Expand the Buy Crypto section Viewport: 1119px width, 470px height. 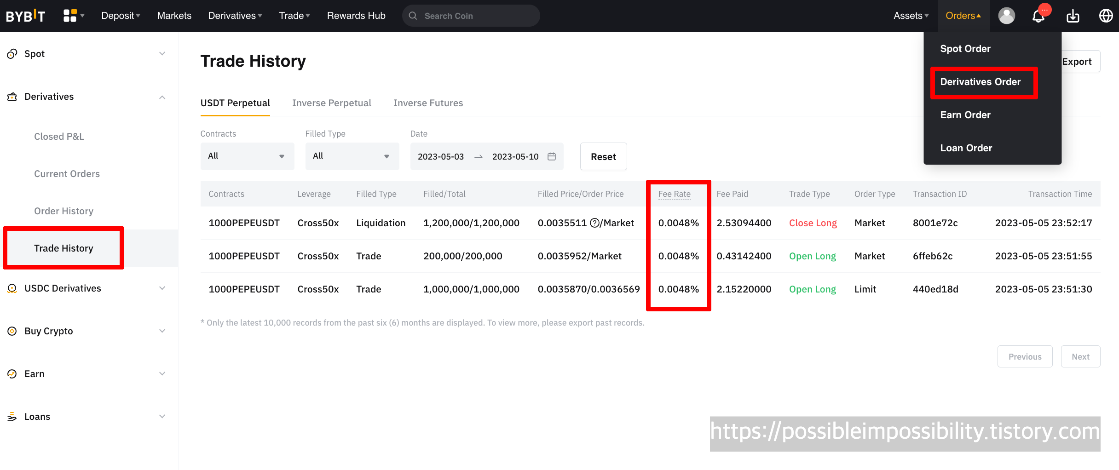click(x=162, y=331)
